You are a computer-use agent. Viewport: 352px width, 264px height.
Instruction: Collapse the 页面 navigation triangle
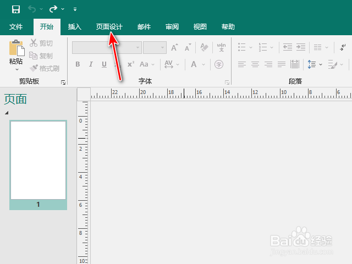7,113
